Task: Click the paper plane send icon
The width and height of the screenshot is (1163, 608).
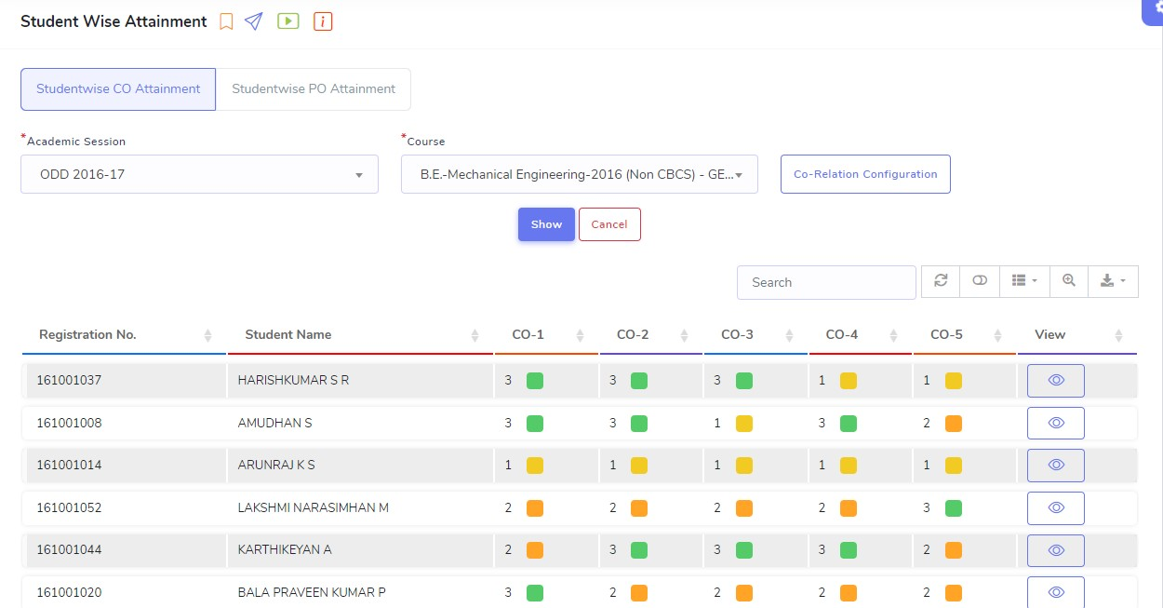Action: tap(253, 21)
